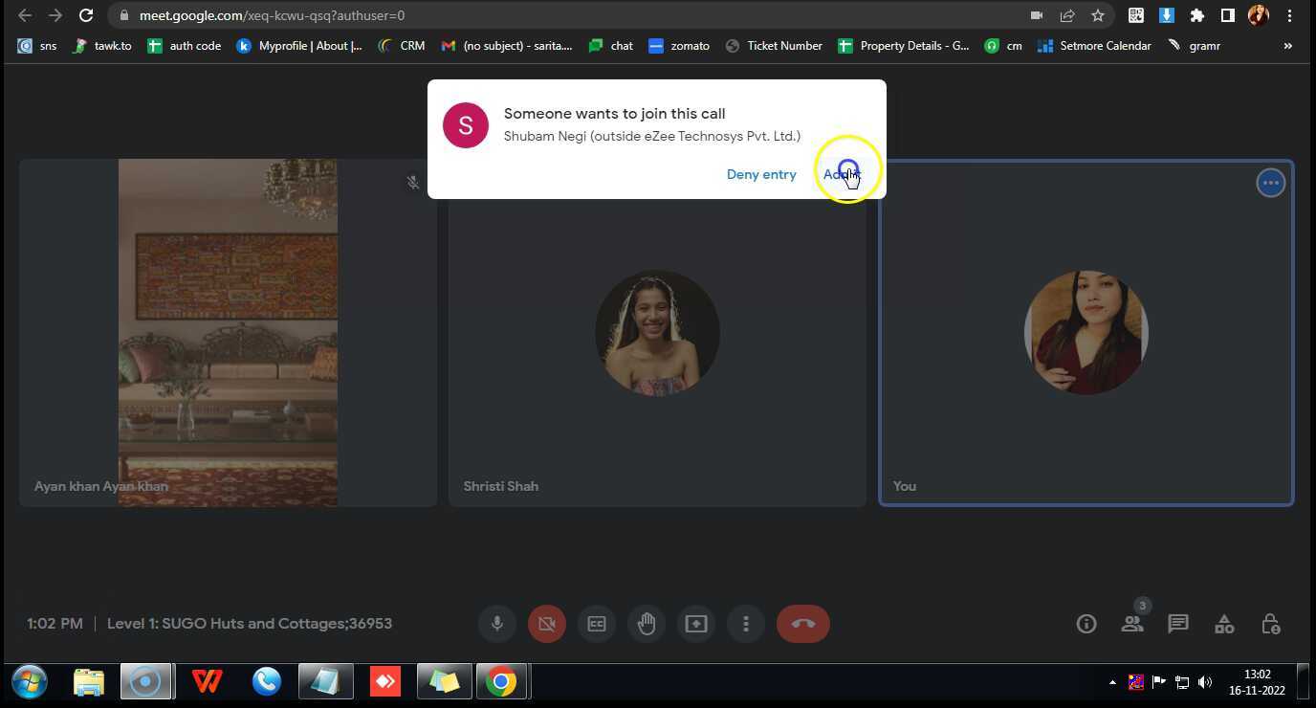Open host controls lock icon
Viewport: 1316px width, 708px height.
coord(1270,624)
